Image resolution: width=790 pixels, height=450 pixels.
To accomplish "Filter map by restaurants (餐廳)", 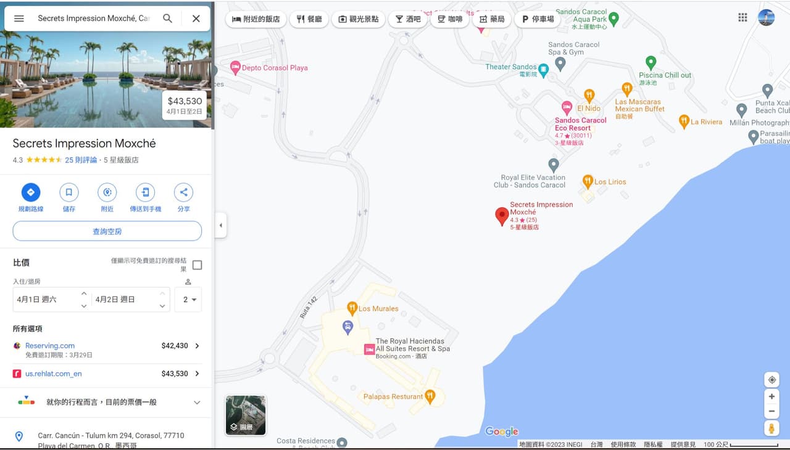I will 309,19.
